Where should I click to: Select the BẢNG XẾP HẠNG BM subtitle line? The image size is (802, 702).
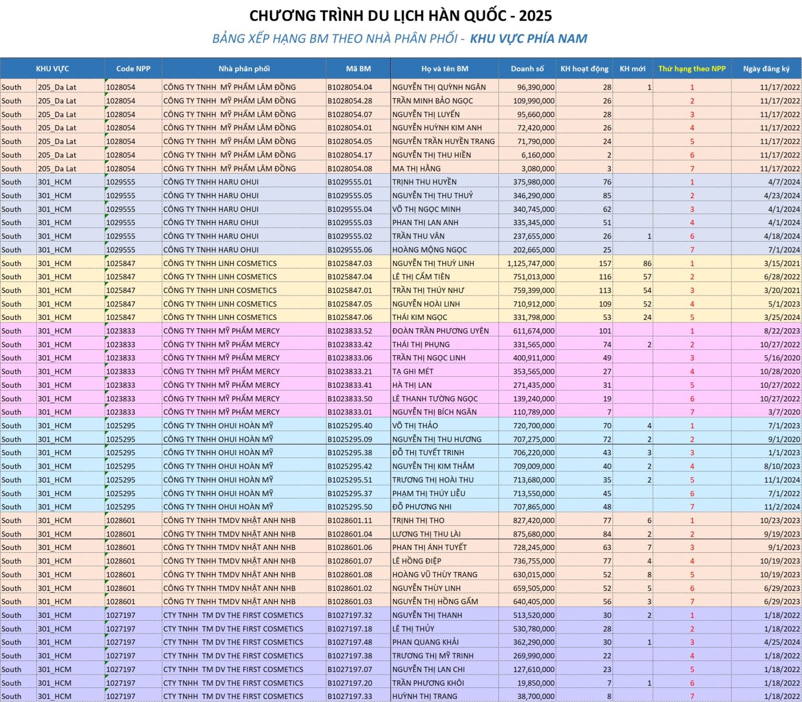click(x=400, y=39)
